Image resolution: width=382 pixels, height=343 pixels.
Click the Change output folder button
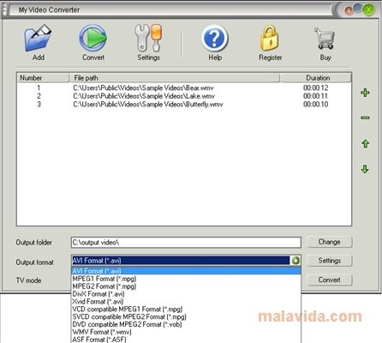coord(330,242)
